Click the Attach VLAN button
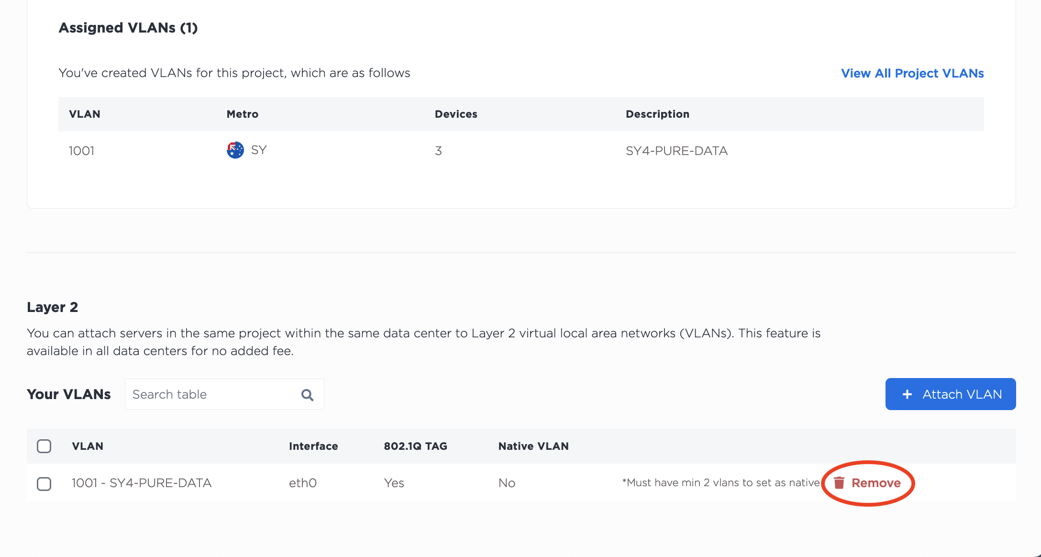 pos(951,394)
